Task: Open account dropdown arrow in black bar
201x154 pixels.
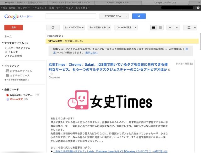Action: [194, 8]
